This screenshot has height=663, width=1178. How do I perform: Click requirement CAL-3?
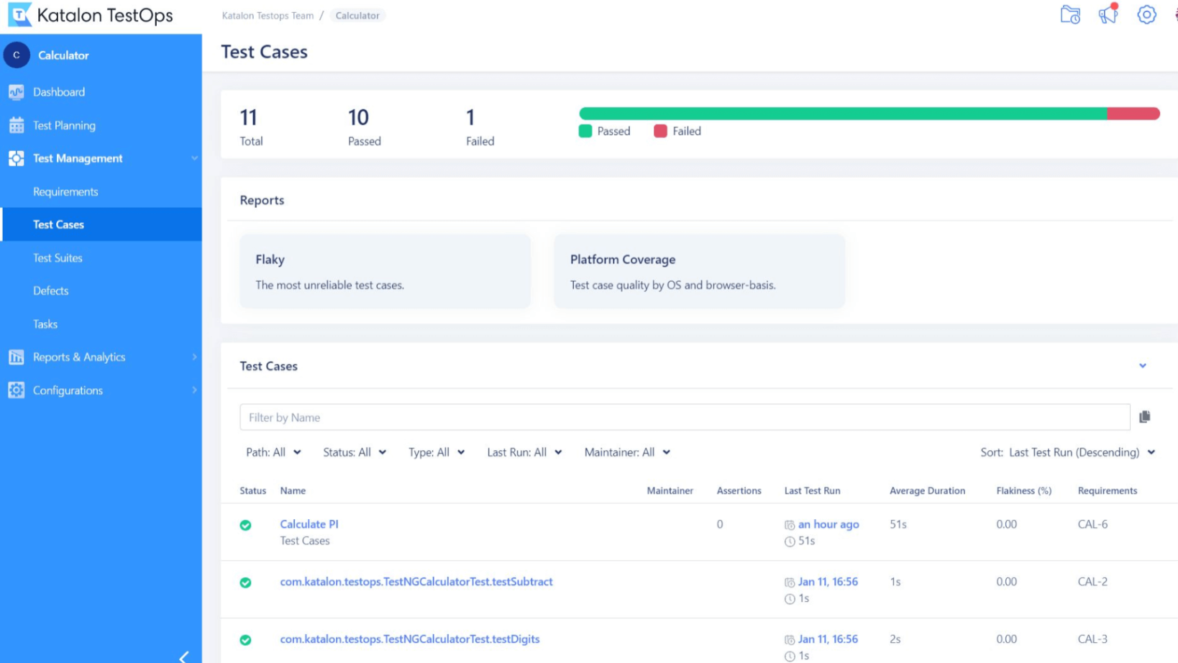(1092, 639)
